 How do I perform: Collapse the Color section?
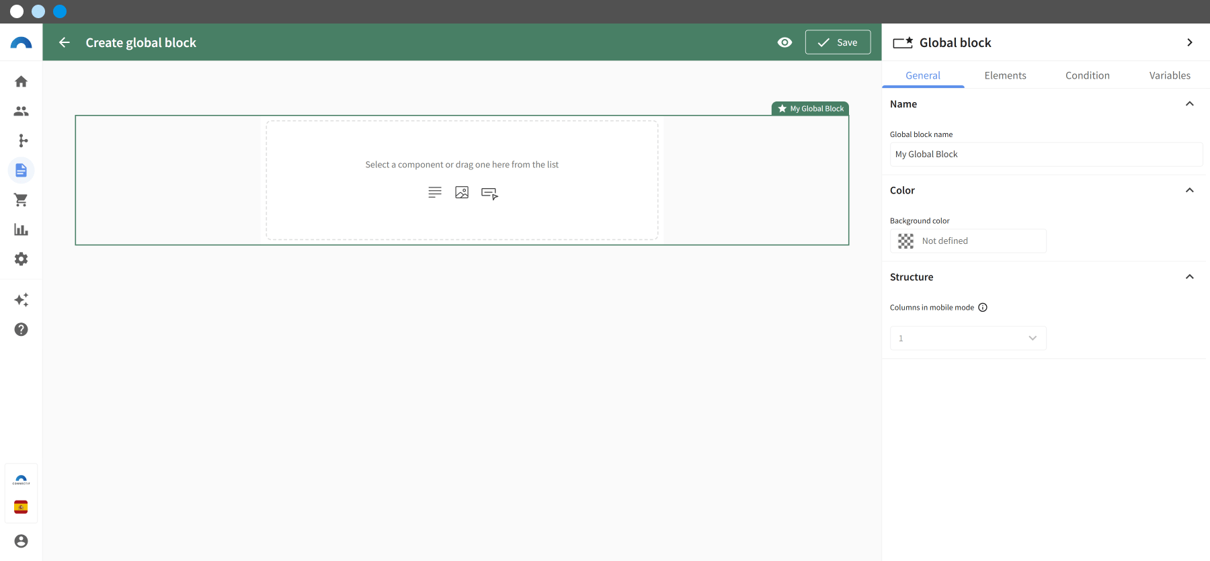pyautogui.click(x=1190, y=190)
